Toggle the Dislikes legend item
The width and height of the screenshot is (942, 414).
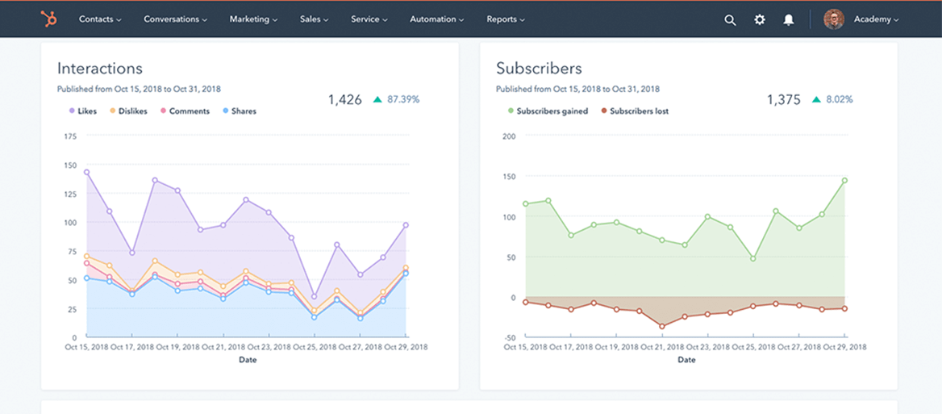tap(128, 111)
